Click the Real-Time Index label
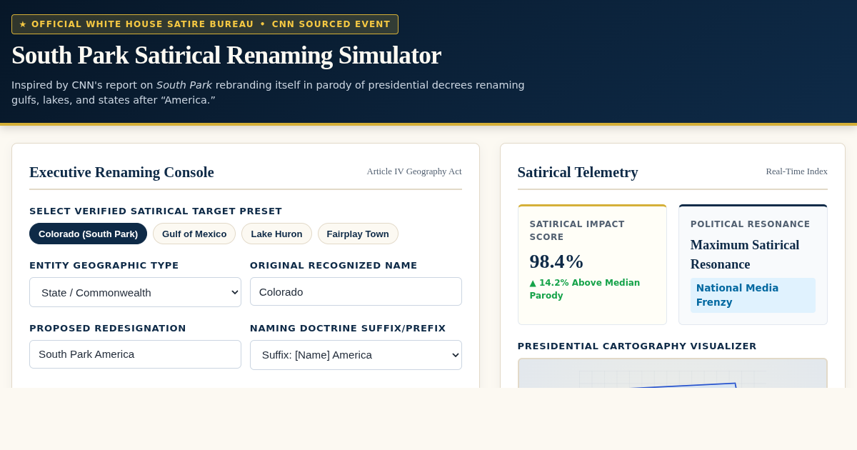 [796, 171]
